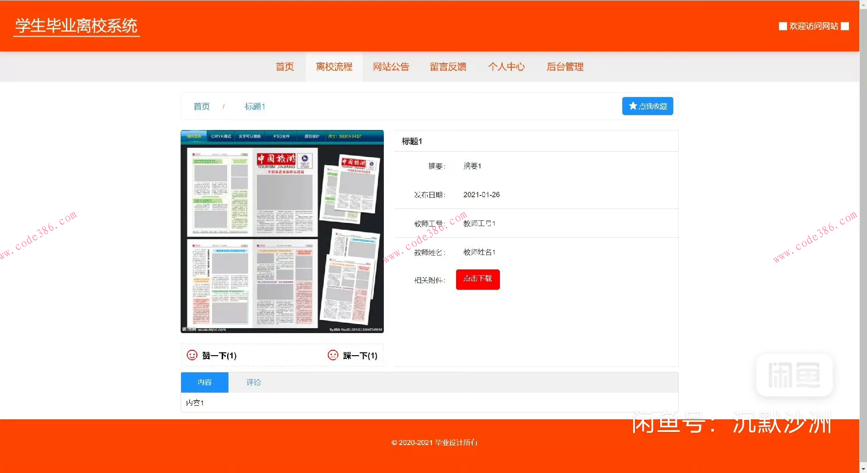Click the 首页 breadcrumb link
This screenshot has height=473, width=867.
click(201, 106)
